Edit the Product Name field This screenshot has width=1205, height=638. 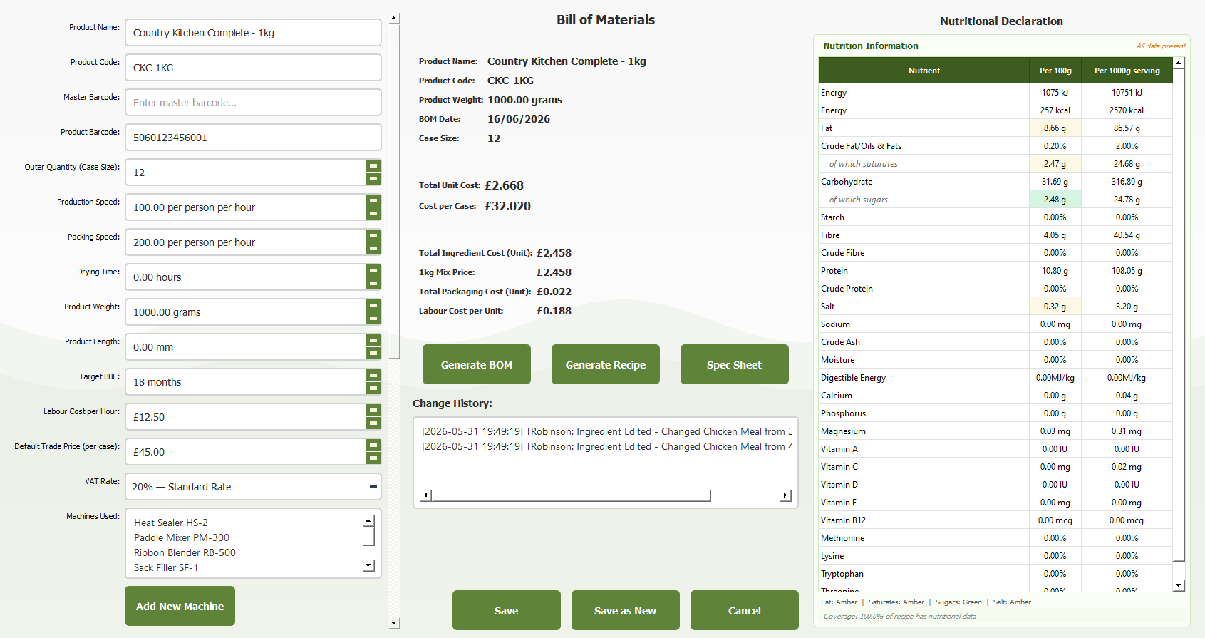[253, 33]
